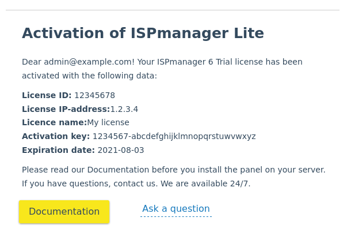Click the License IP-address label
351x236 pixels.
pos(66,109)
